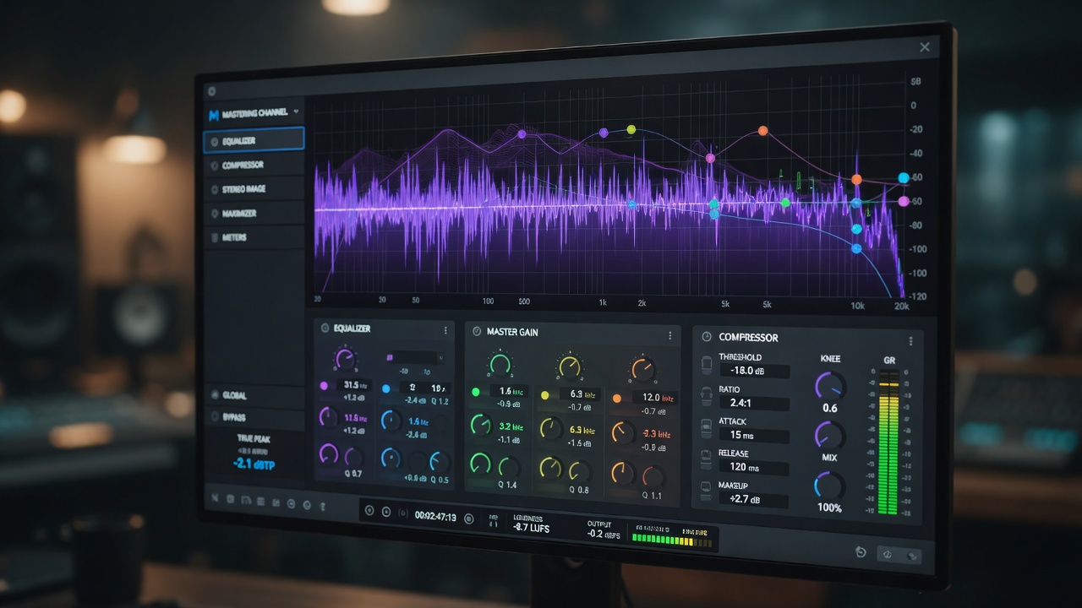This screenshot has width=1082, height=608.
Task: Click the Global option in the sidebar
Action: pos(254,395)
